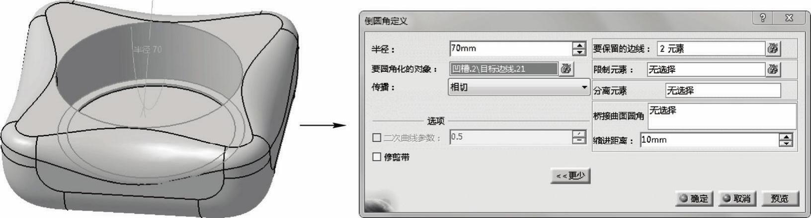The image size is (811, 218).
Task: Open selection list icon beside 限制元素 field
Action: coord(773,69)
